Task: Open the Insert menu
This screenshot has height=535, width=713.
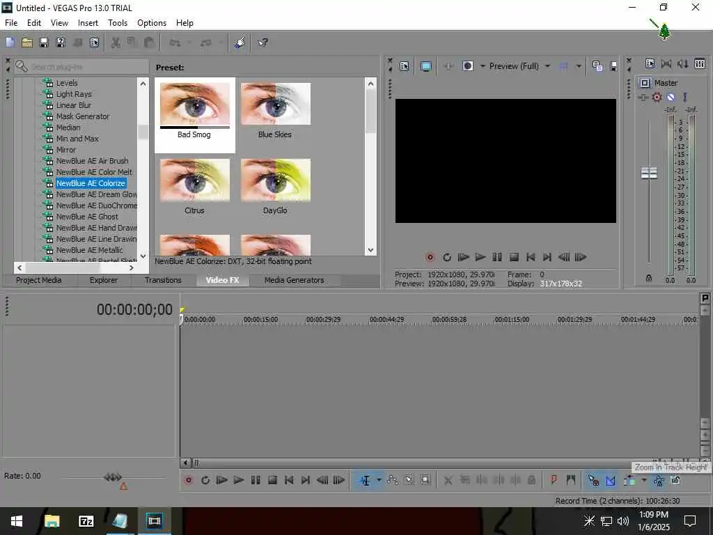Action: 88,23
